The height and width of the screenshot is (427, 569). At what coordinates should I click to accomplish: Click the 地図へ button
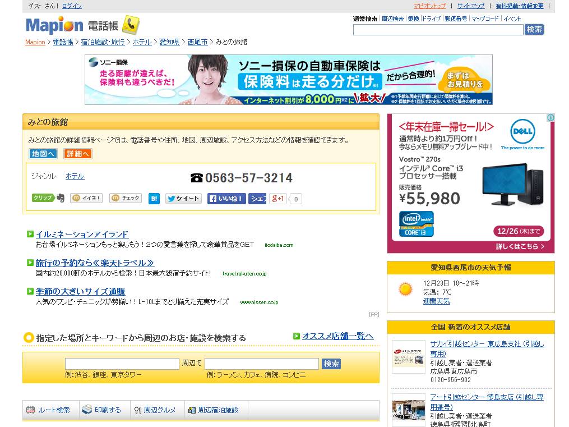tap(43, 154)
